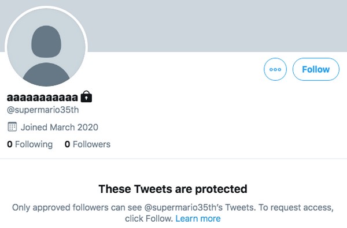Click the Follow button
The image size is (347, 228).
click(316, 69)
